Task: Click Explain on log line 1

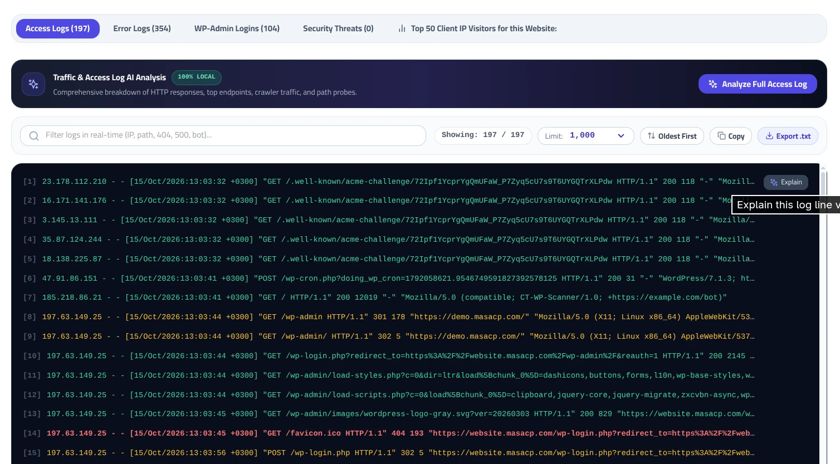Action: point(786,182)
